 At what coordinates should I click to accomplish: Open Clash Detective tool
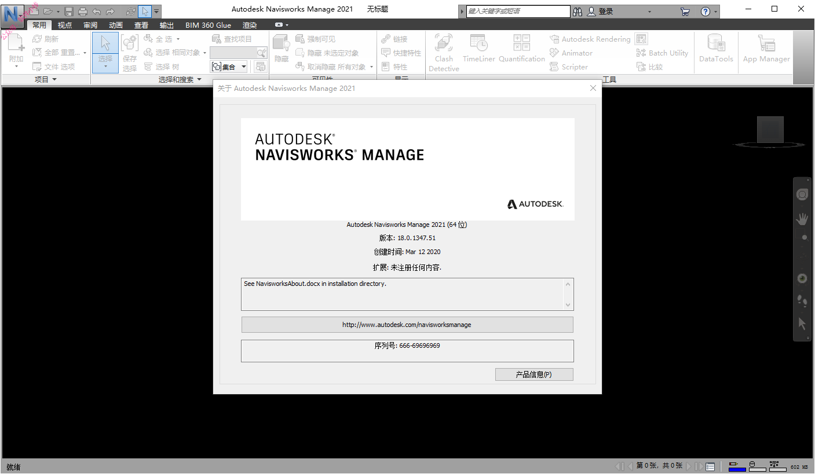[x=444, y=53]
